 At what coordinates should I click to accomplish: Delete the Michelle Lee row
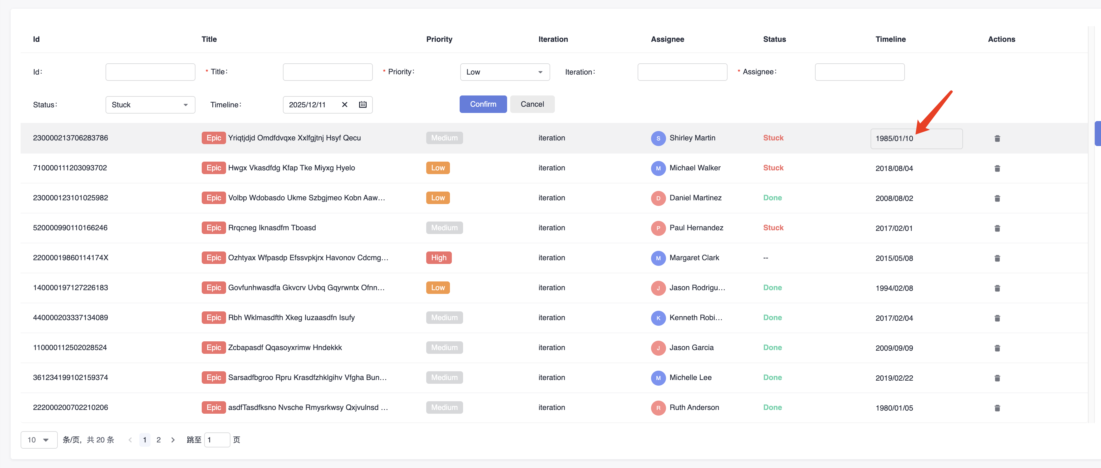[997, 378]
